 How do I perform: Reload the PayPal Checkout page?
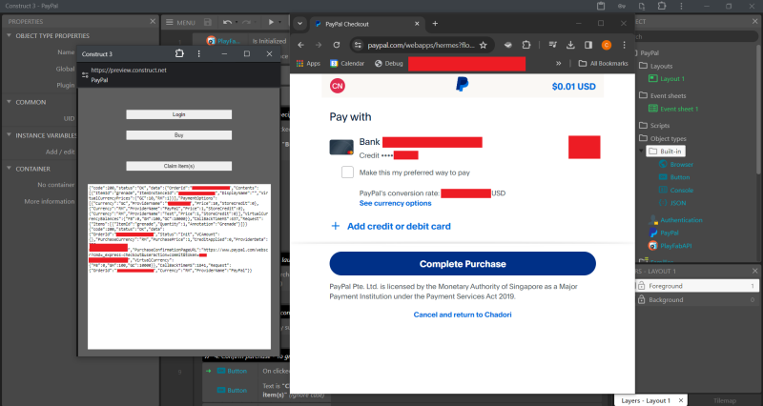(337, 45)
